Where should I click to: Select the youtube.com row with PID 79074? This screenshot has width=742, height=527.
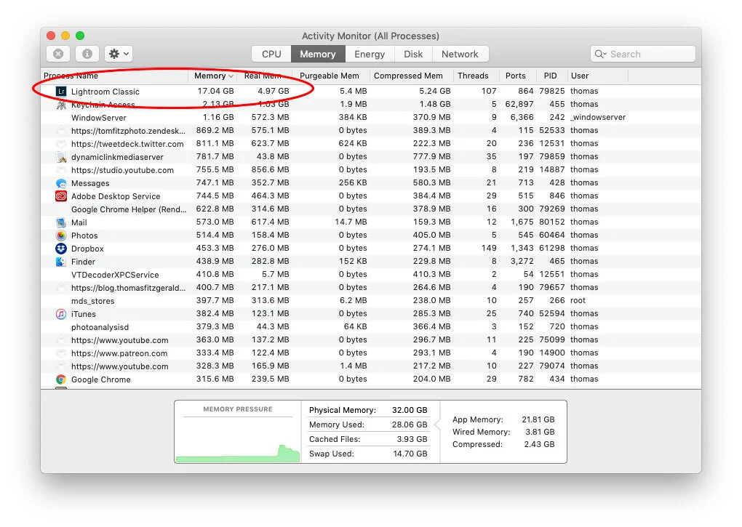pos(371,366)
